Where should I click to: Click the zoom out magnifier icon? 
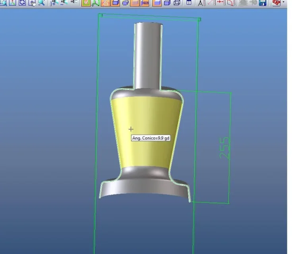point(42,3)
